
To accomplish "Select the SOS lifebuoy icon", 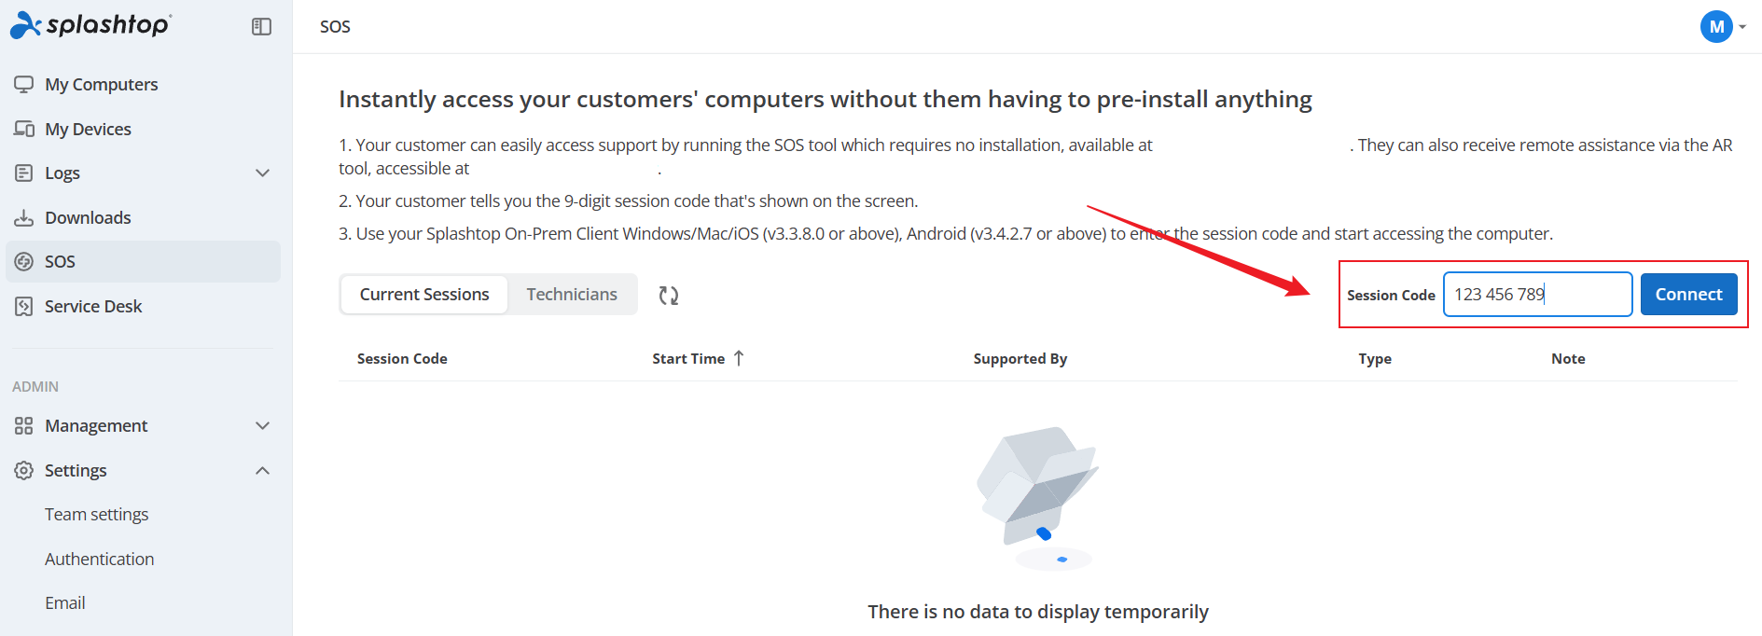I will click(23, 261).
